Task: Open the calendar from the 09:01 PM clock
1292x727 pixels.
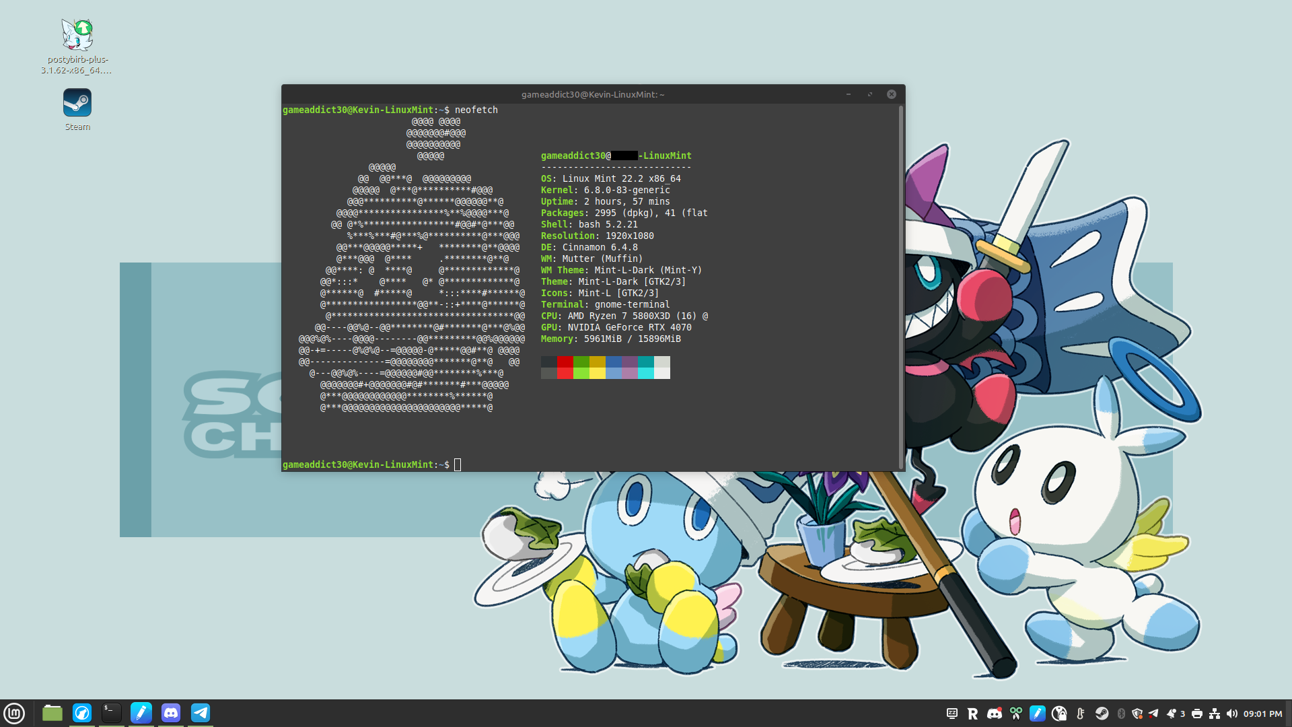Action: (x=1262, y=714)
